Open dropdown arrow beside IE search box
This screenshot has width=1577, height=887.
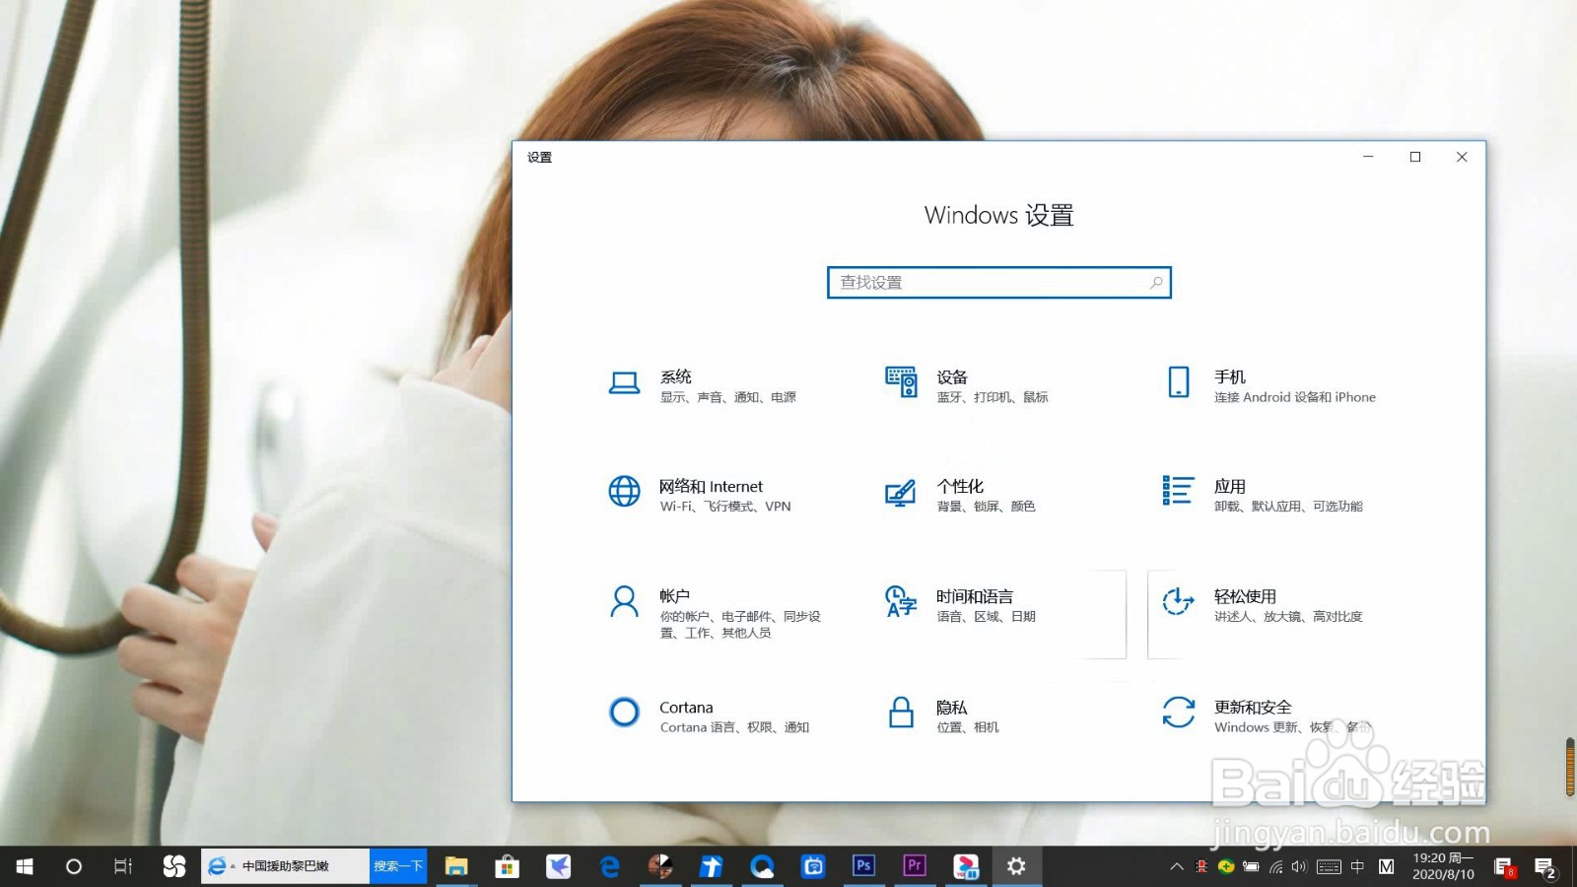click(231, 866)
